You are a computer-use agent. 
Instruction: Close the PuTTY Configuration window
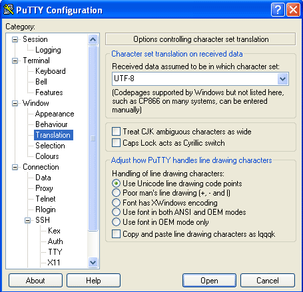(x=294, y=10)
